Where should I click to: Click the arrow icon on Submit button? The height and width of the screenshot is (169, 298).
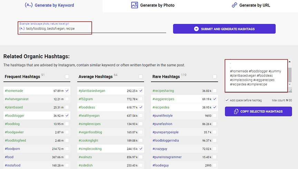[196, 29]
